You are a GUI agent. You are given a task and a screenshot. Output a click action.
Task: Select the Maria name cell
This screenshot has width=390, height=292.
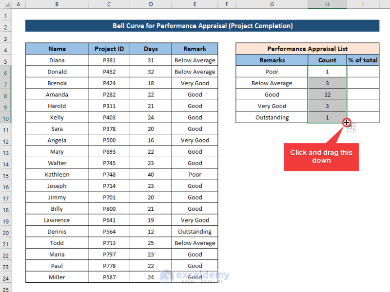[57, 255]
